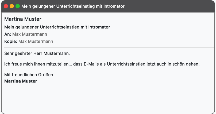
Task: Click the bold subject line below sender
Action: [57, 27]
